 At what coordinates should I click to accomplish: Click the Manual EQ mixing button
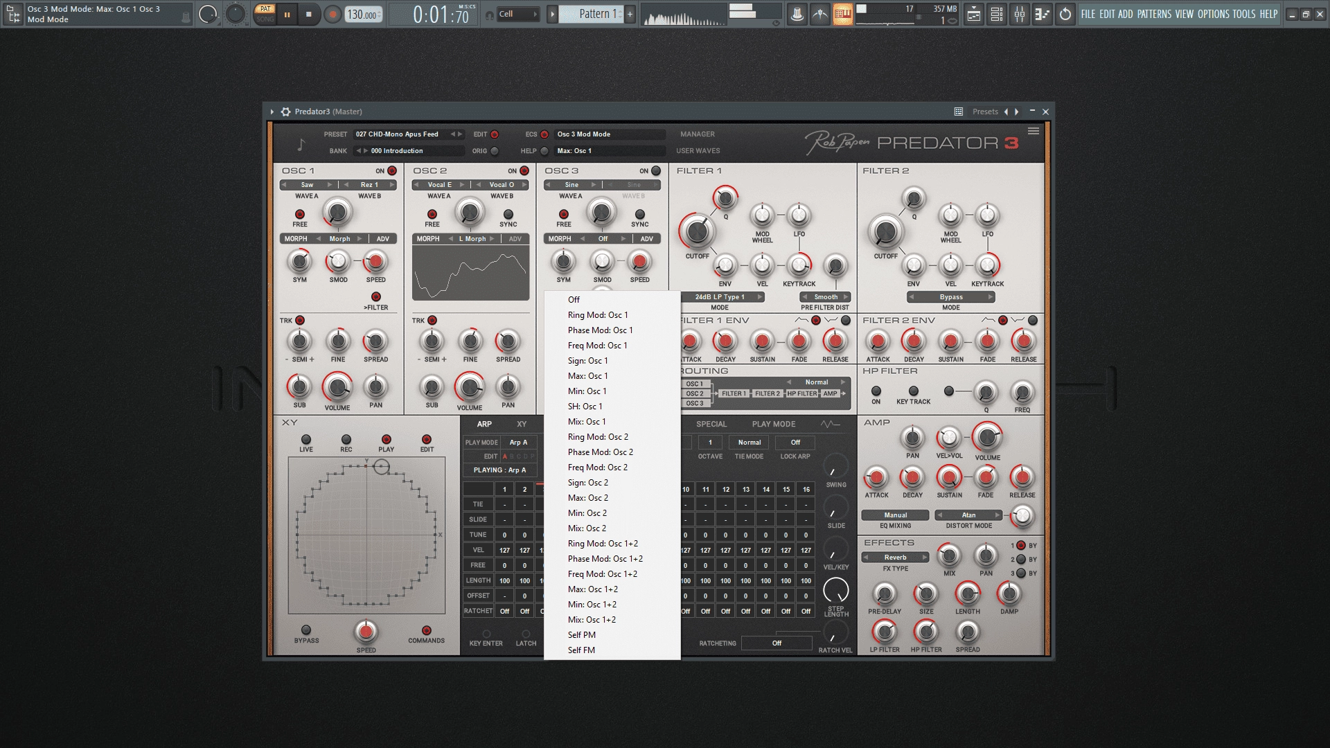pyautogui.click(x=895, y=515)
